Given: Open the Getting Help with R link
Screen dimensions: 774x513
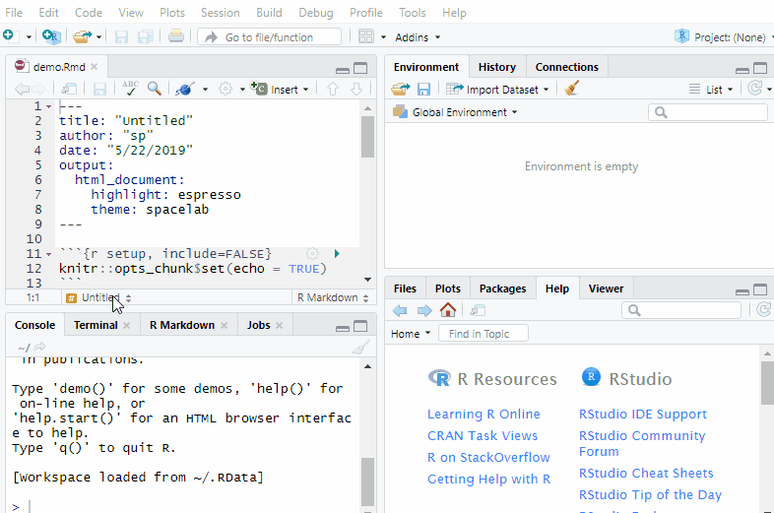Looking at the screenshot, I should point(488,479).
